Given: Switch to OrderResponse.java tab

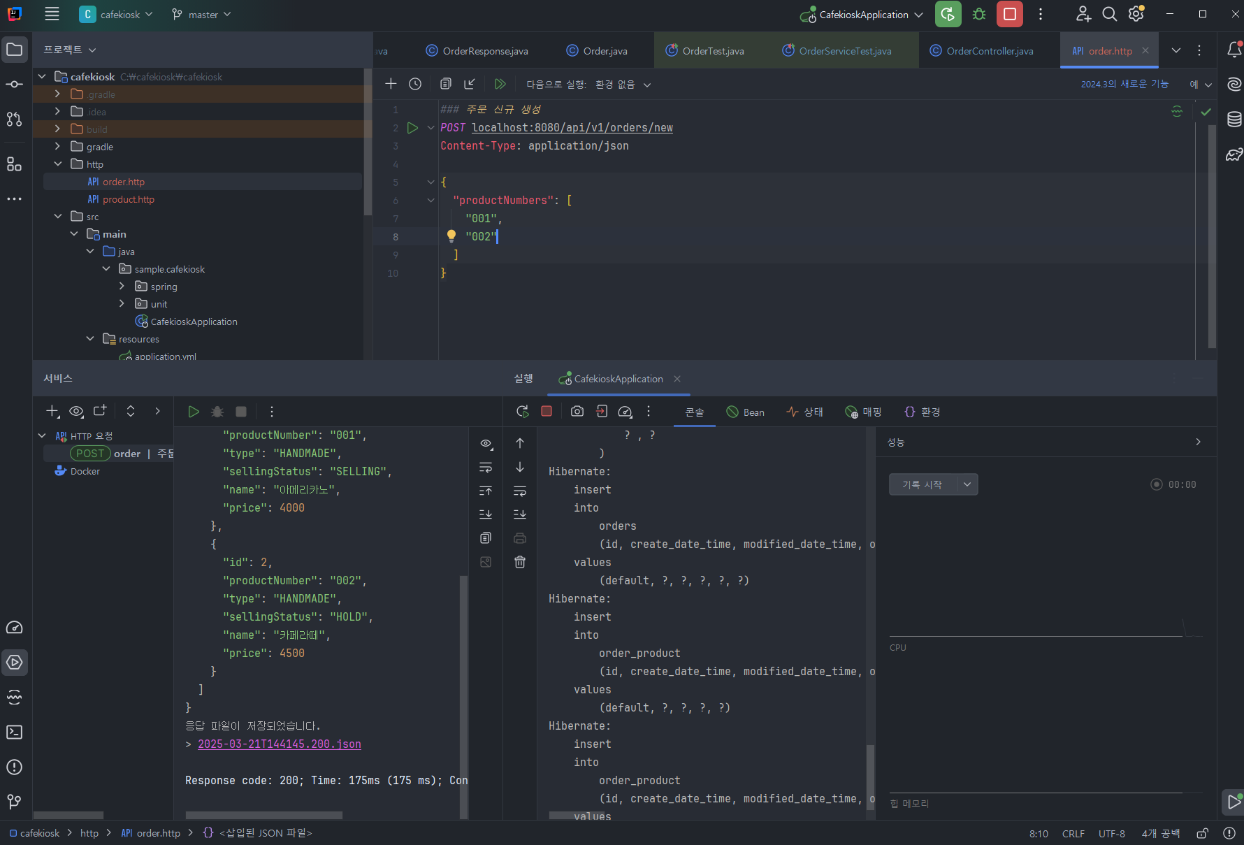Looking at the screenshot, I should tap(477, 50).
